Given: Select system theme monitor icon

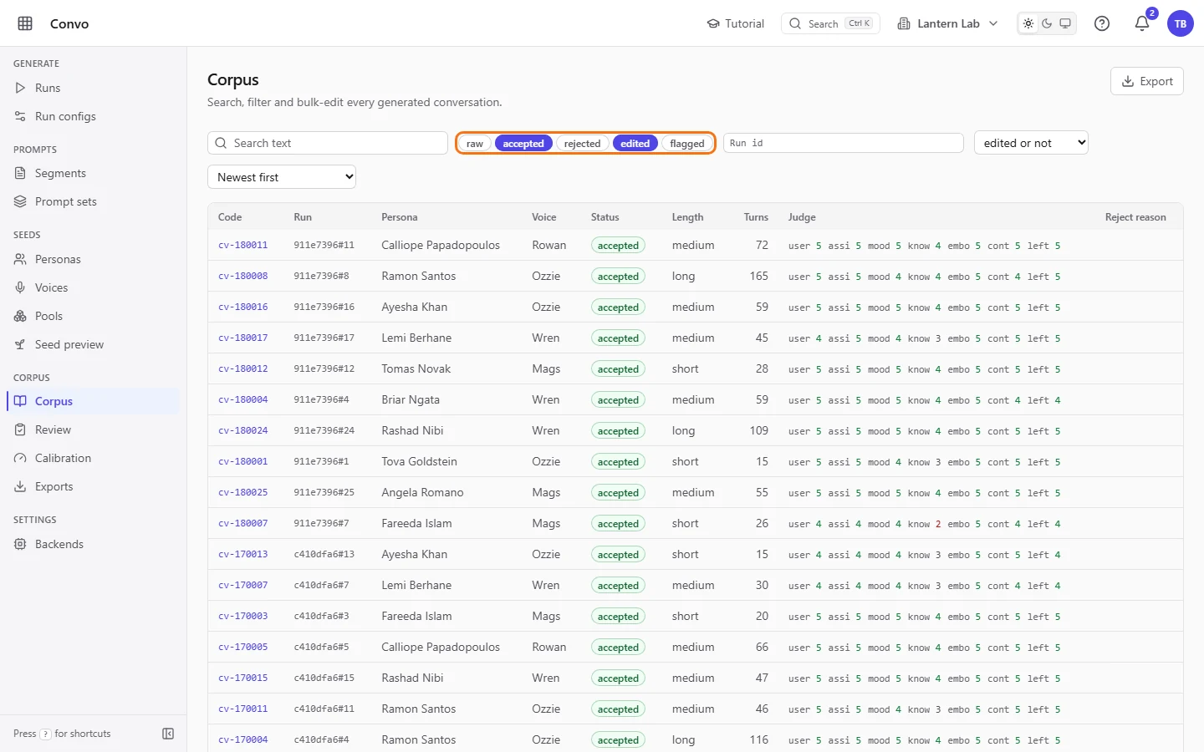Looking at the screenshot, I should (x=1065, y=23).
